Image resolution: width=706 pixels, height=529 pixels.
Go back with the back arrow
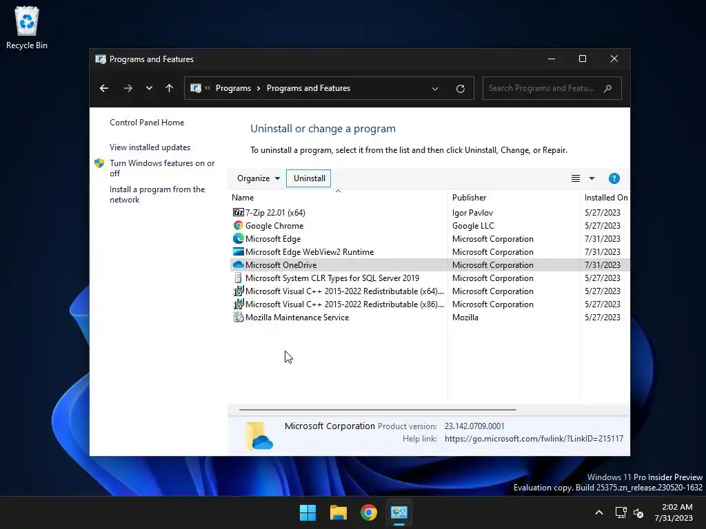point(104,88)
